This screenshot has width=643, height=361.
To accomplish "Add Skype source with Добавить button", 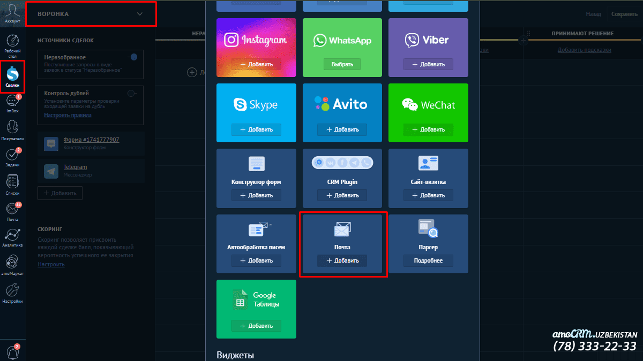I will pyautogui.click(x=256, y=129).
